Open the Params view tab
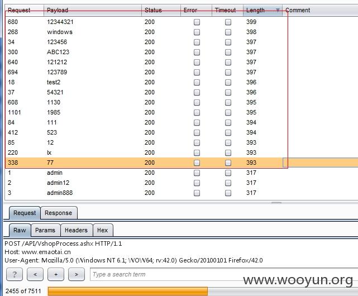Screen dimensions: 358x296 click(45, 230)
